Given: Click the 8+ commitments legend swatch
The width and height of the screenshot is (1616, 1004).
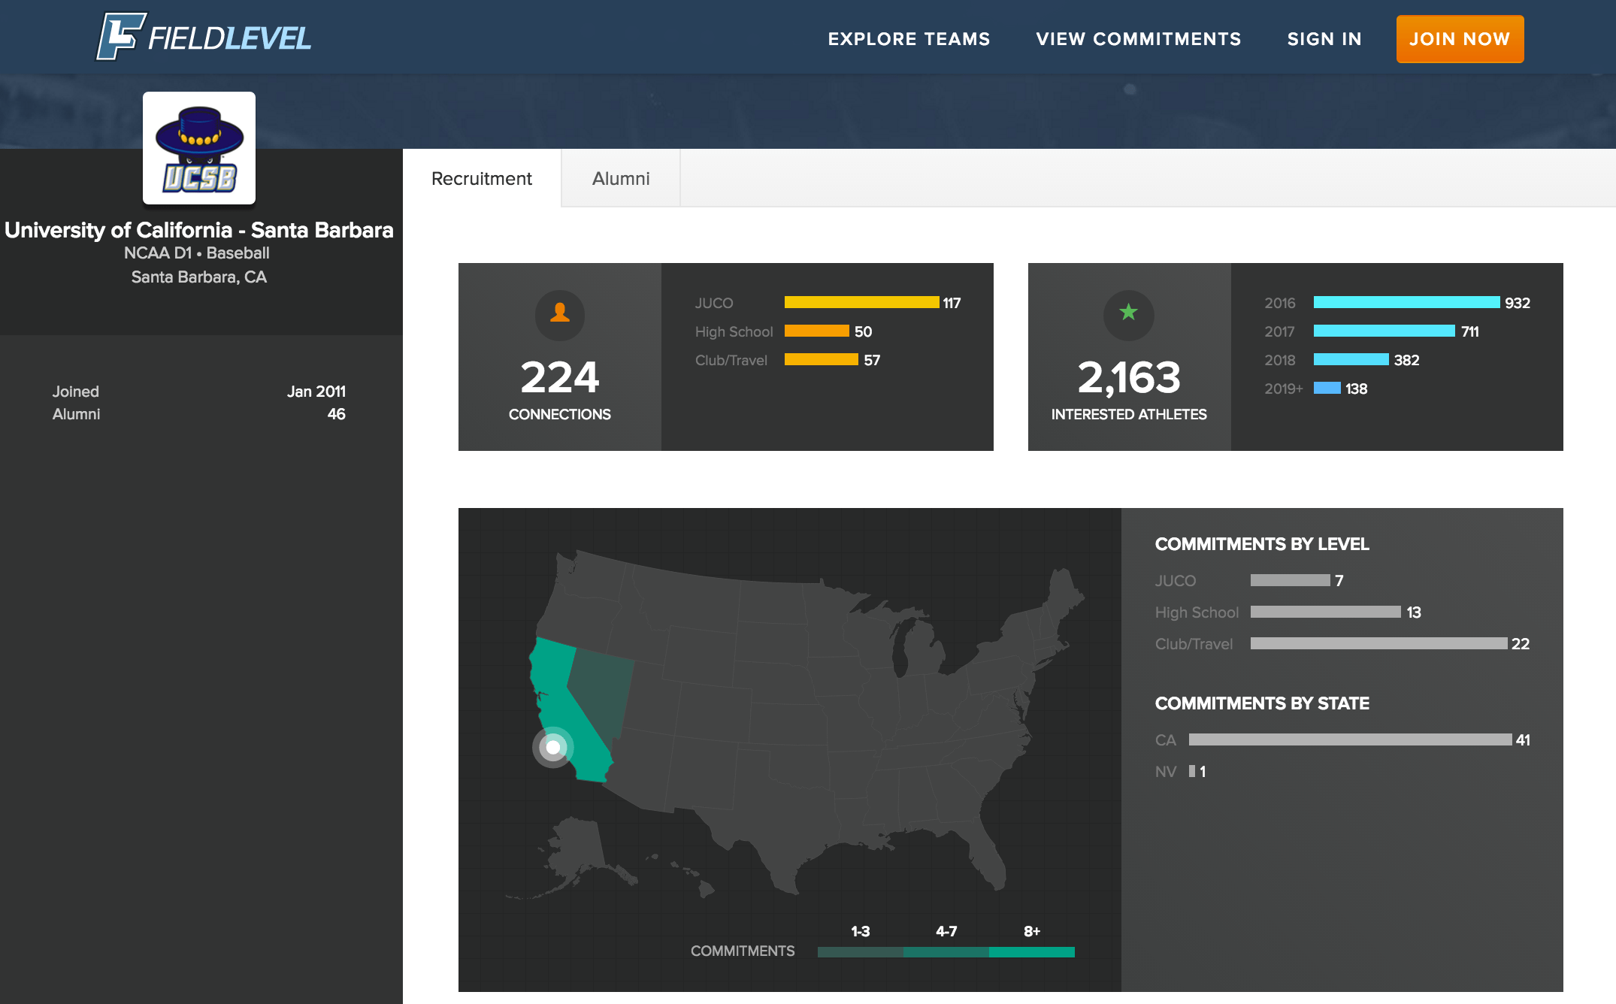Looking at the screenshot, I should 1032,952.
